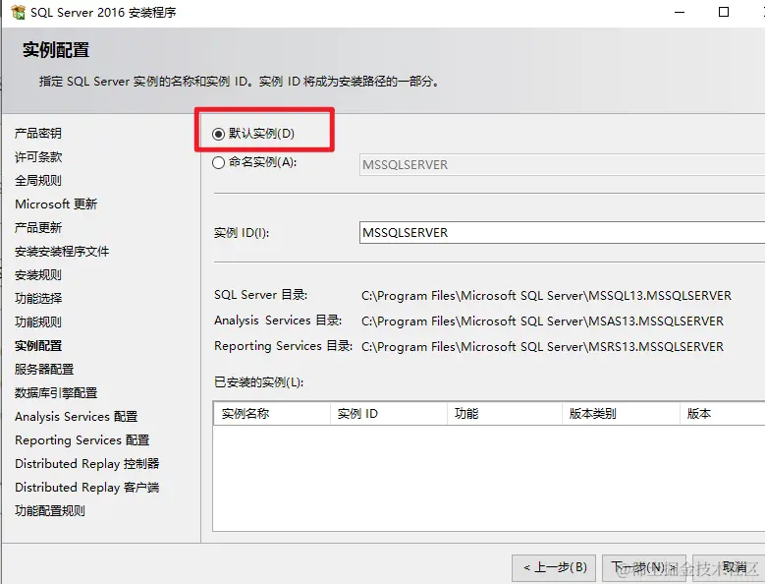765x584 pixels.
Task: Click the 版本类别 column header
Action: point(621,414)
